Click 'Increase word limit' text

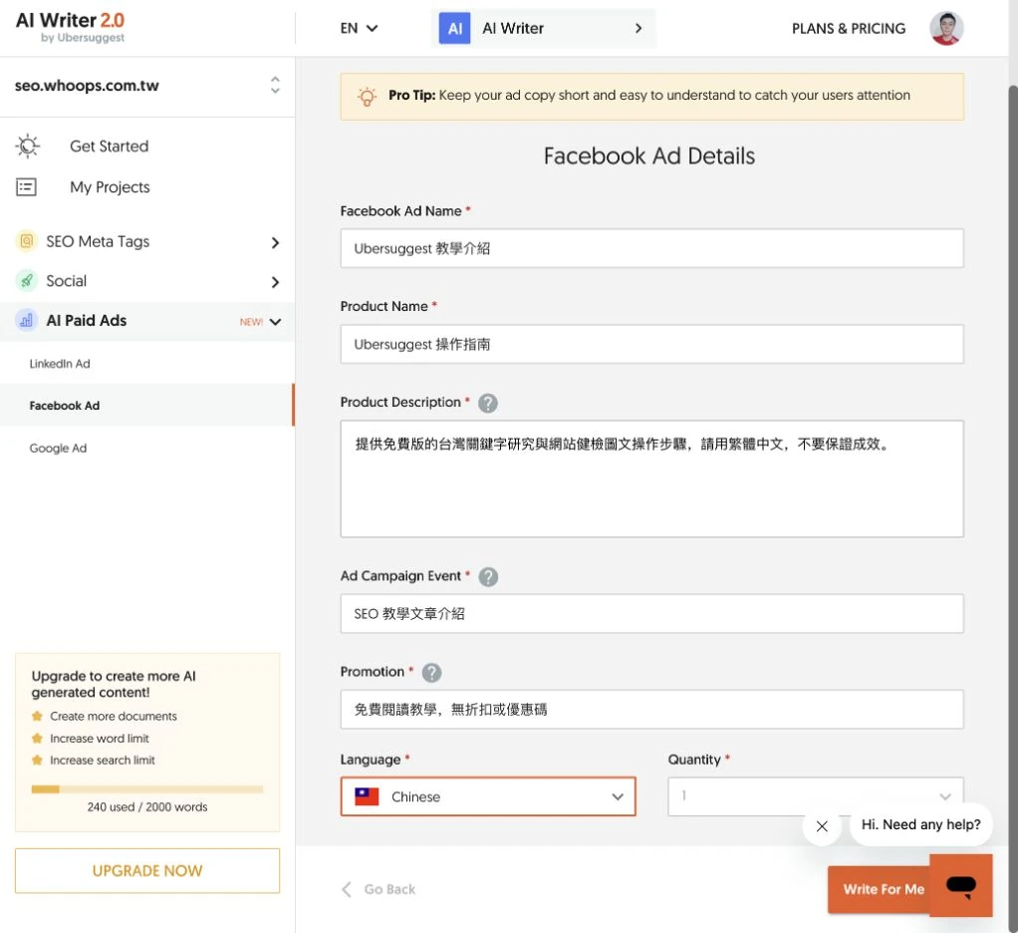tap(100, 738)
